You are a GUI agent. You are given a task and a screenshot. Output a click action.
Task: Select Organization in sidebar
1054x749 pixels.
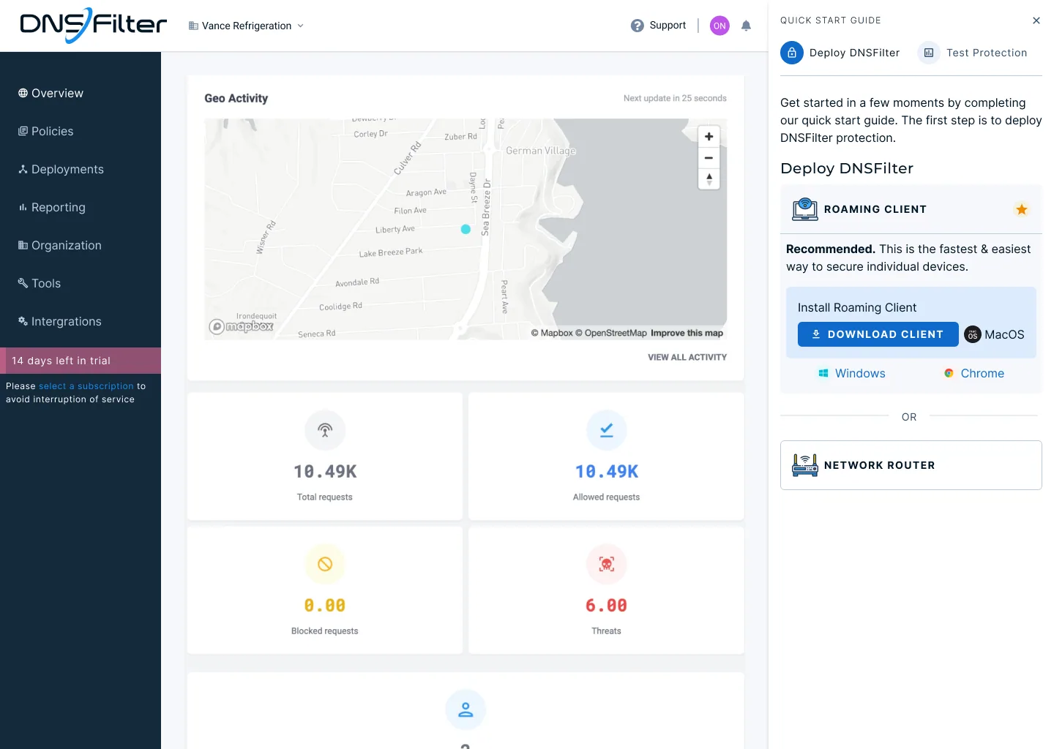click(60, 245)
